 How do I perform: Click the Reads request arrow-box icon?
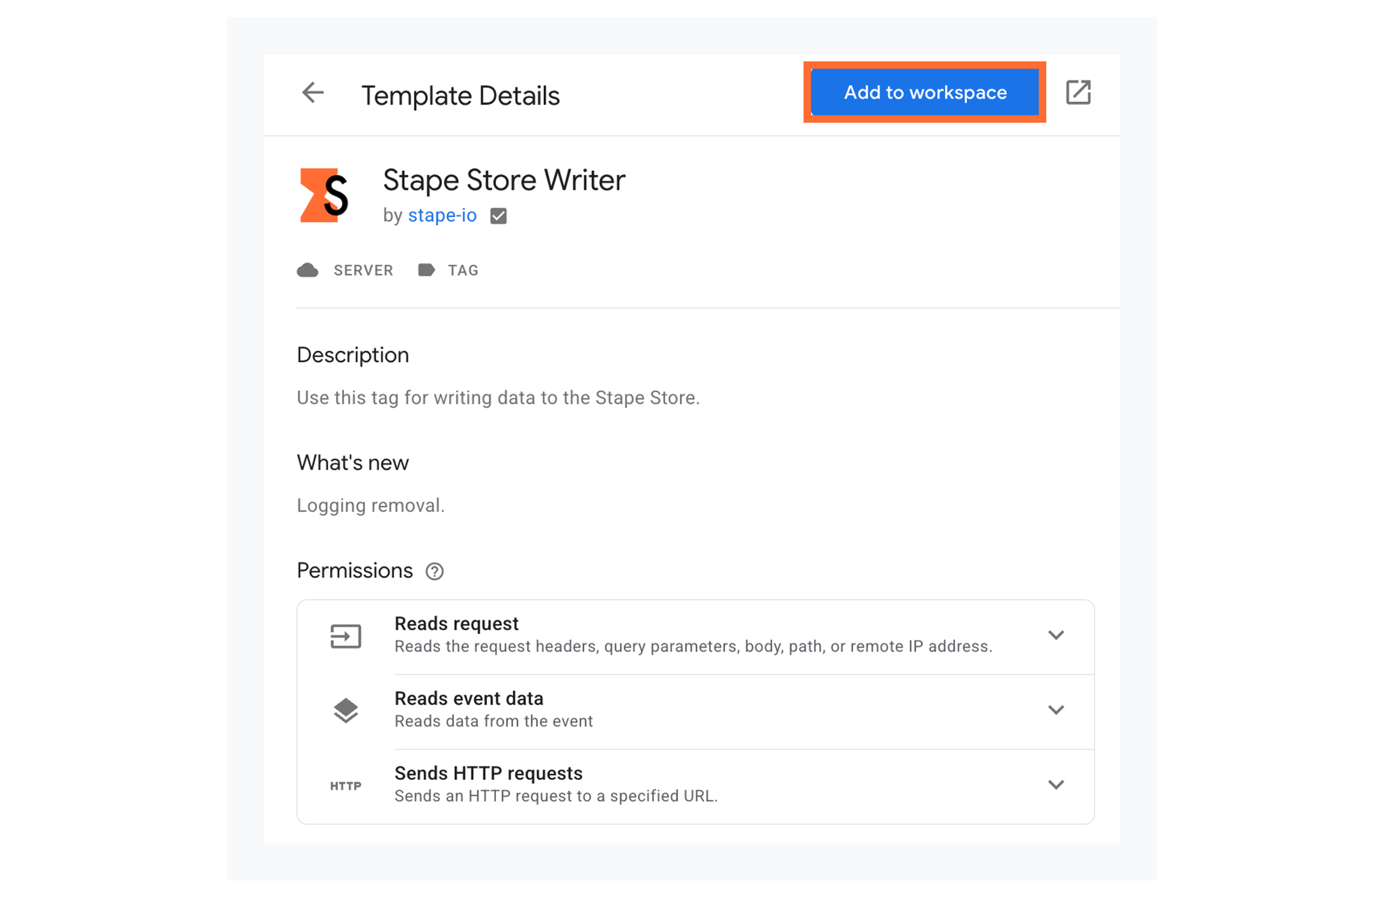345,636
